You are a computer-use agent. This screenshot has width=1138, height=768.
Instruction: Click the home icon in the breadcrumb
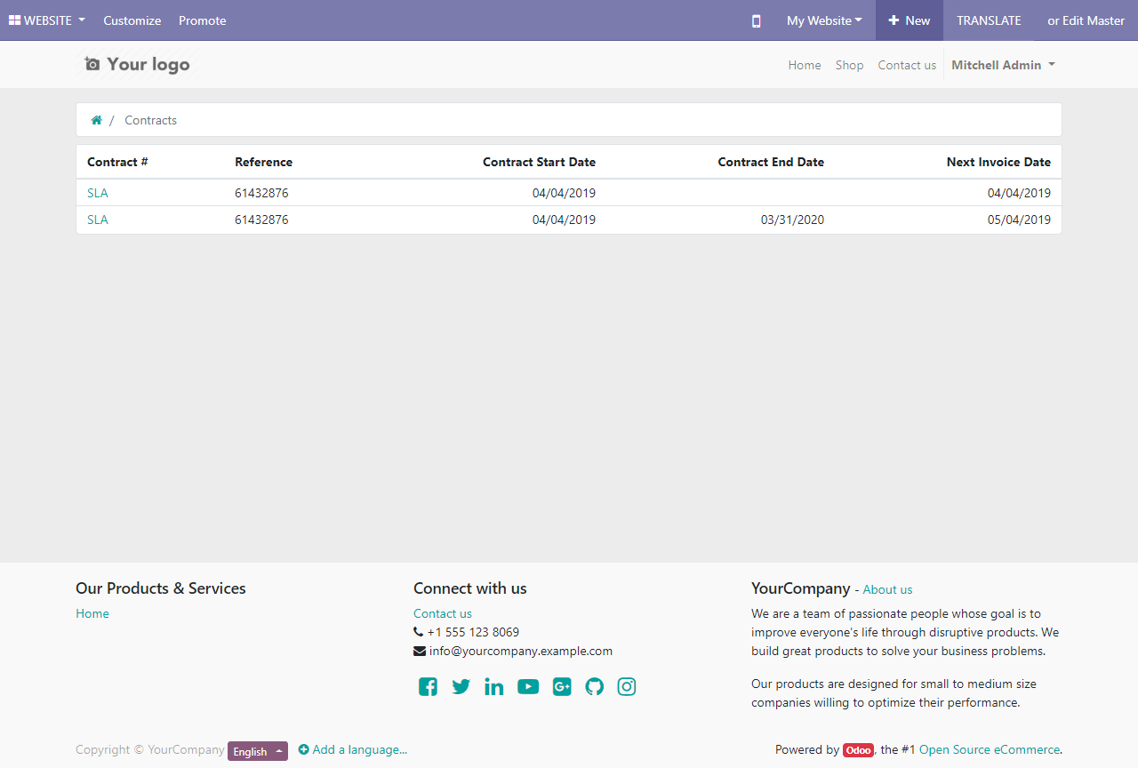[x=96, y=119]
